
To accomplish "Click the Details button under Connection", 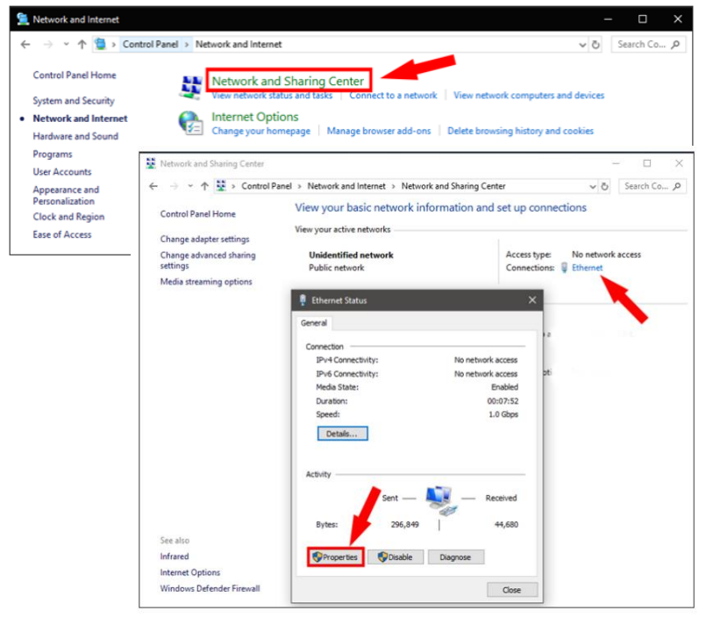I will 342,433.
